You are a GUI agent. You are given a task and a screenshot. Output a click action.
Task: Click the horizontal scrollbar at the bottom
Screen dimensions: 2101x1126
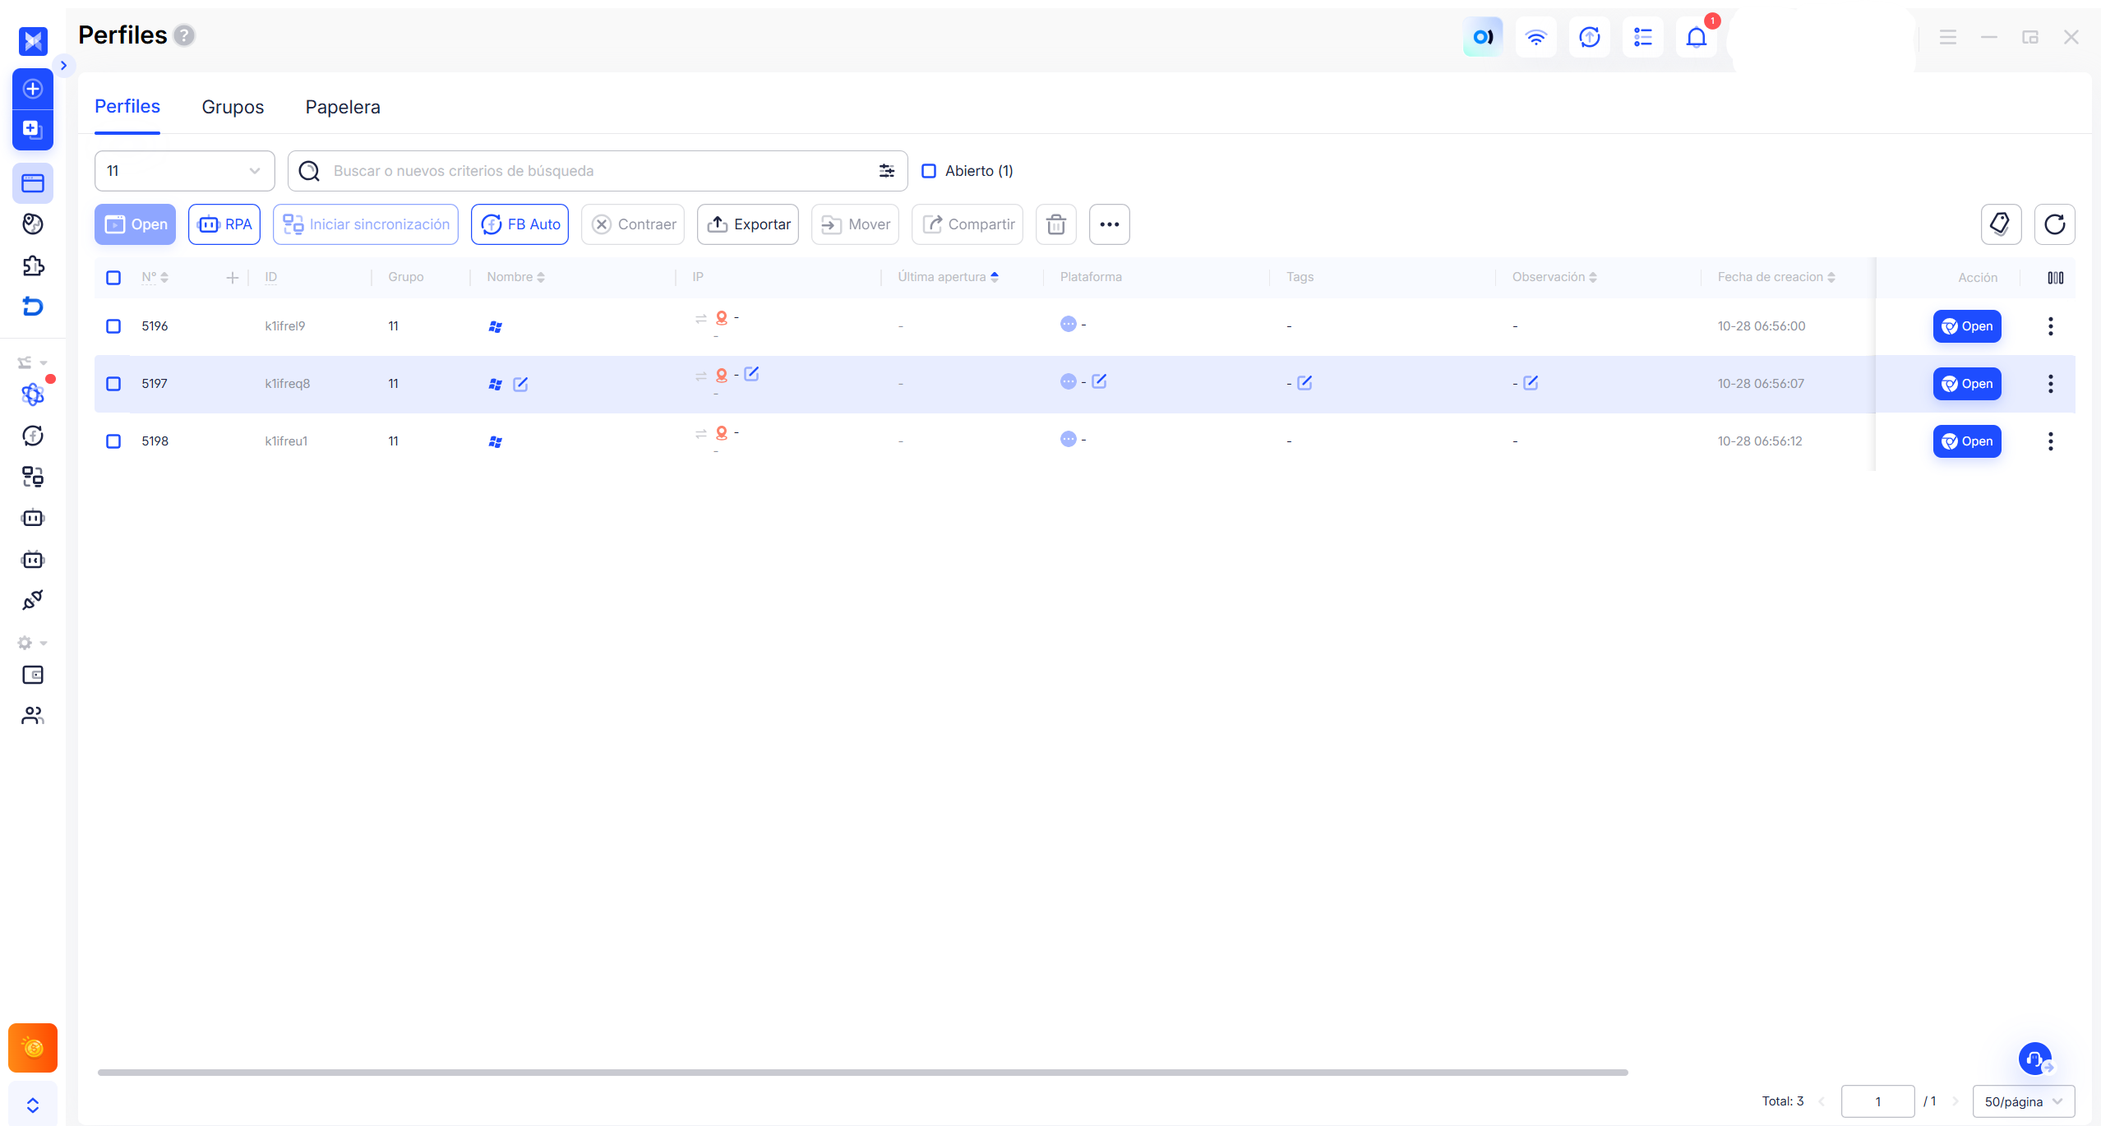pos(863,1072)
